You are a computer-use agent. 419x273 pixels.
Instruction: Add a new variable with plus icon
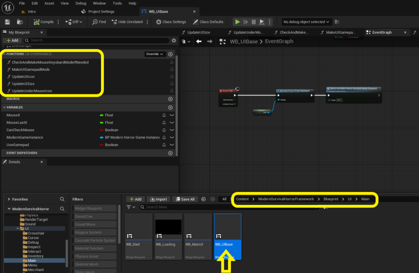tap(170, 107)
